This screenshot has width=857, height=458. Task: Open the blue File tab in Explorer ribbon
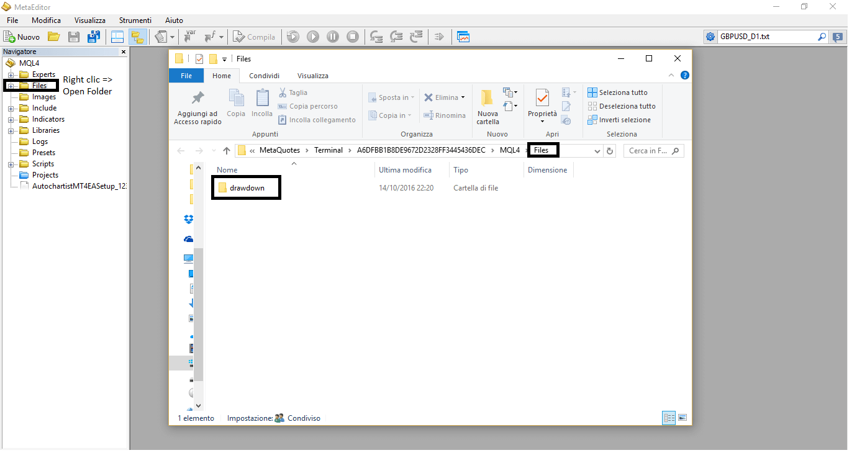pos(186,76)
